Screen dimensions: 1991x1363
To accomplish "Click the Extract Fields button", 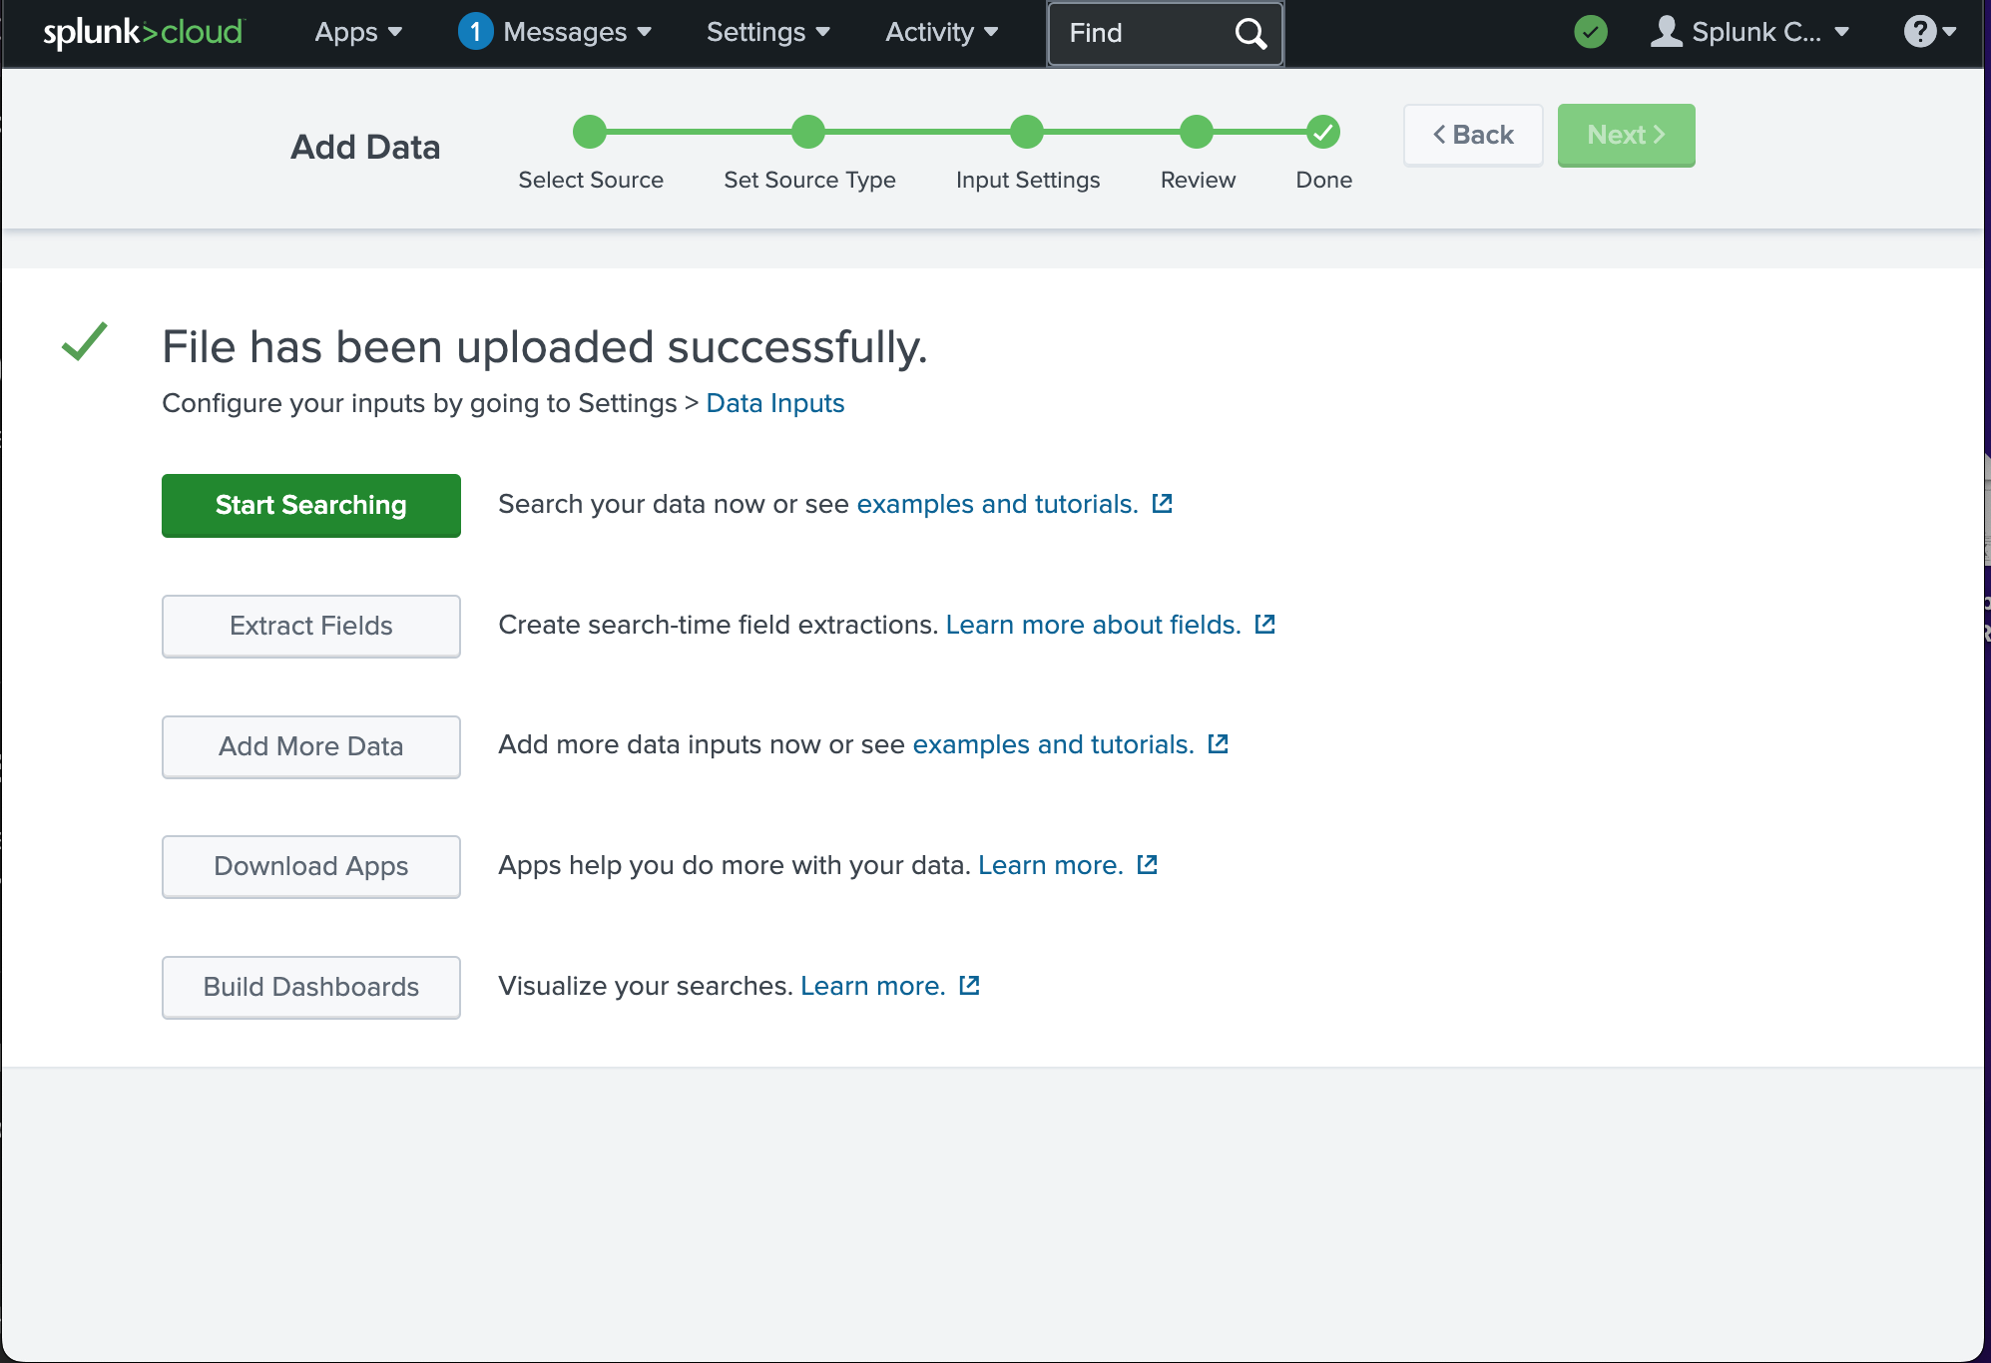I will pyautogui.click(x=311, y=626).
